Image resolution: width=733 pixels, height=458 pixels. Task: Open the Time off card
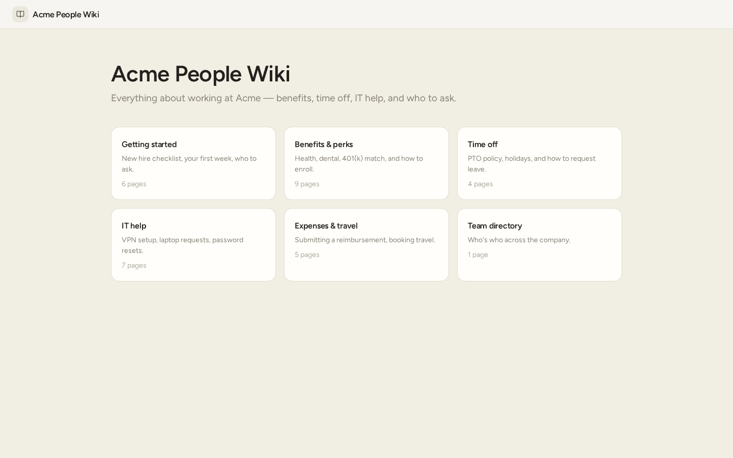540,163
